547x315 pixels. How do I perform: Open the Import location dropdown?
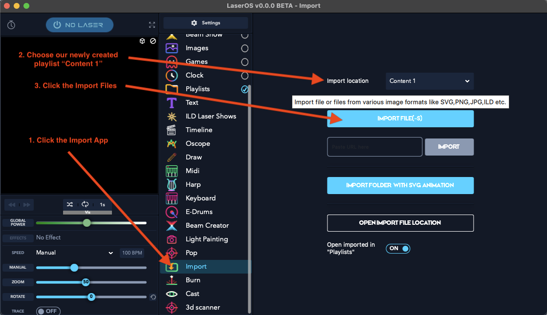(429, 81)
